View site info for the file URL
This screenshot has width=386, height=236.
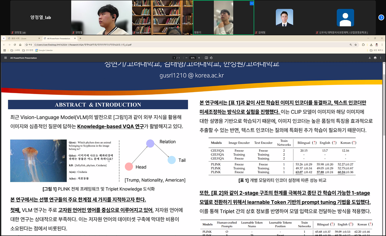[x=29, y=45]
